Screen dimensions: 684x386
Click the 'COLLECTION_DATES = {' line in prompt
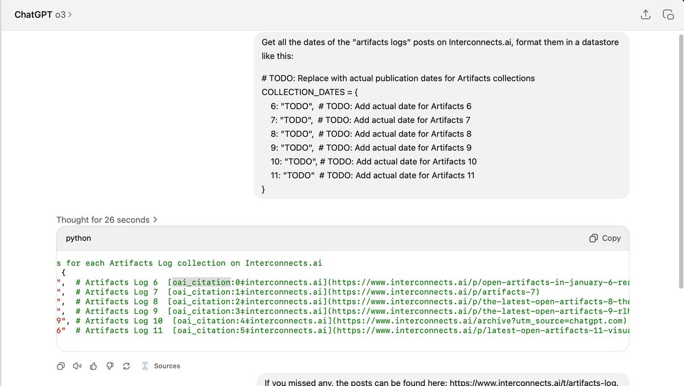309,92
